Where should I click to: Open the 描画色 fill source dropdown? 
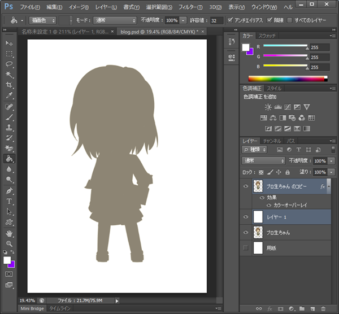pyautogui.click(x=42, y=20)
